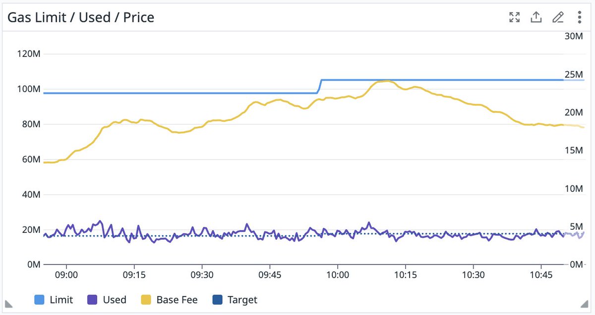The width and height of the screenshot is (595, 315).
Task: Click the 120M left axis label
Action: 28,53
